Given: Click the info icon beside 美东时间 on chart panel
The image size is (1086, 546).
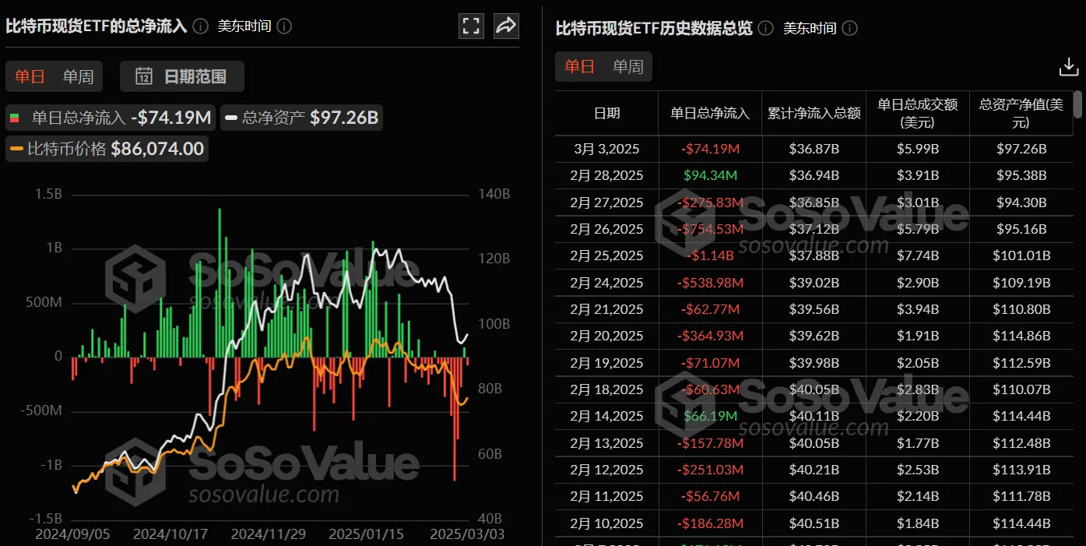Looking at the screenshot, I should (x=284, y=26).
